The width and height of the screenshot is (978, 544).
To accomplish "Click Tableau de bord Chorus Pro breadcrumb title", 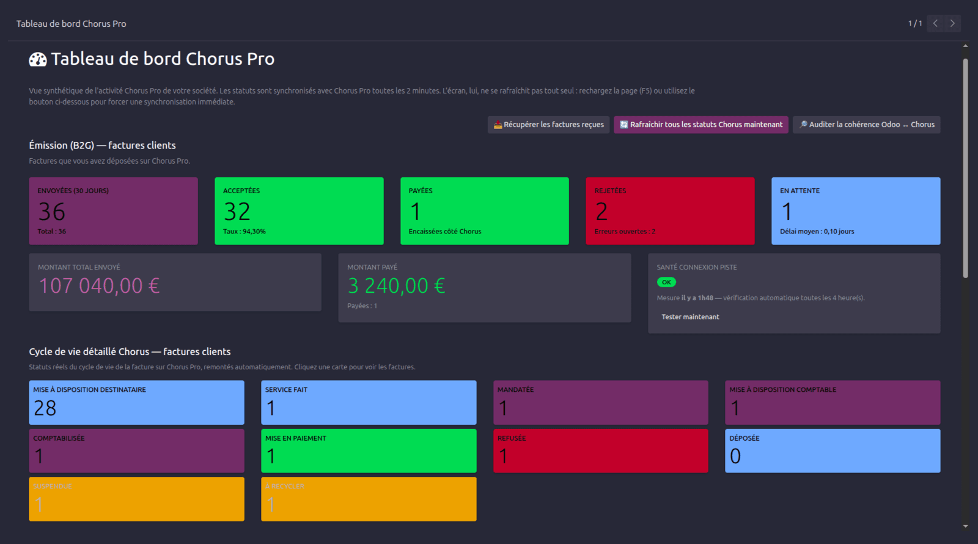I will click(x=71, y=24).
